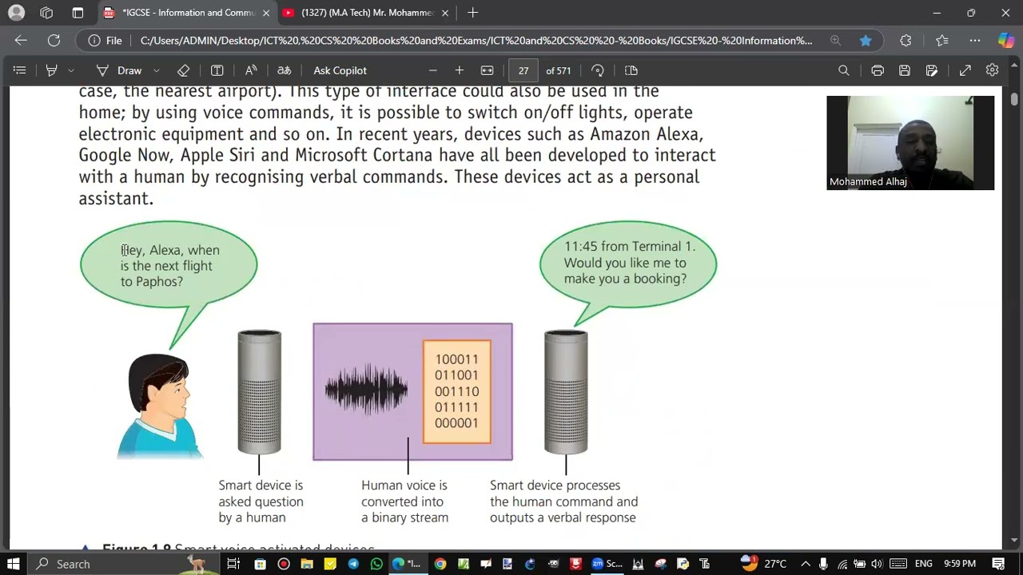This screenshot has width=1023, height=575.
Task: Click the taskbar Search box
Action: [x=126, y=564]
